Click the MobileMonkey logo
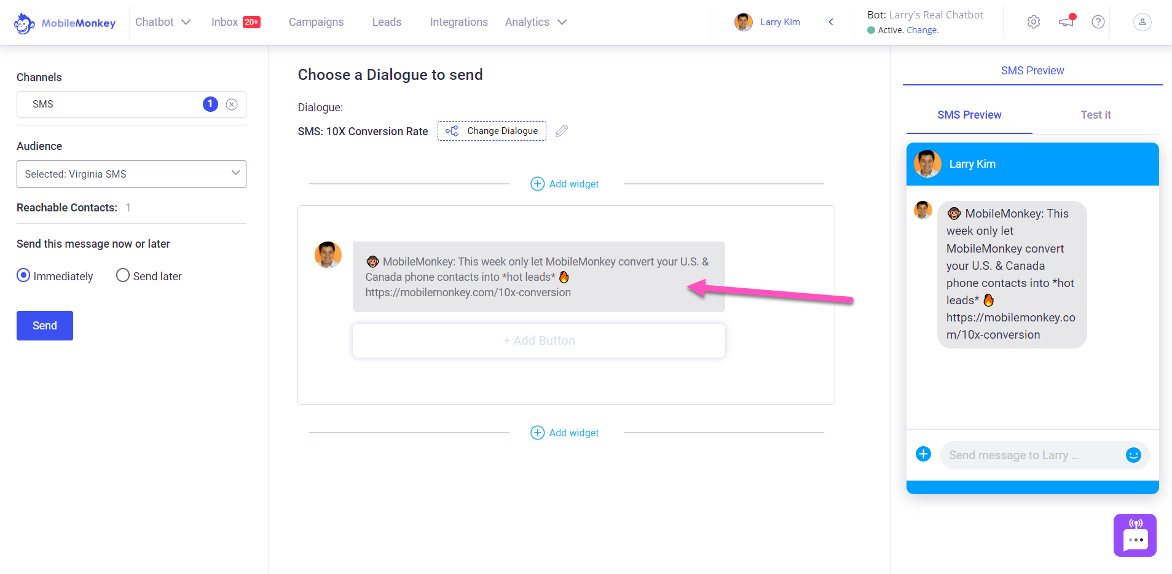The height and width of the screenshot is (574, 1172). tap(64, 23)
